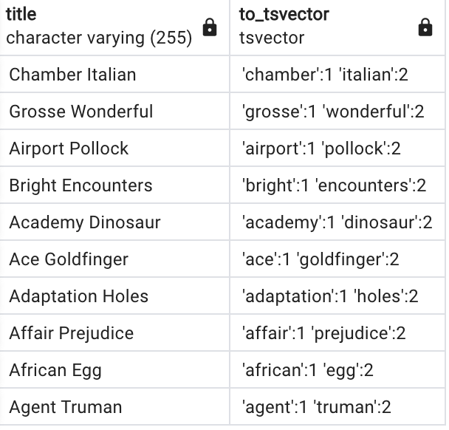Select the 'academy':1 'dinosaur':2 cell
This screenshot has height=430, width=449.
click(337, 222)
